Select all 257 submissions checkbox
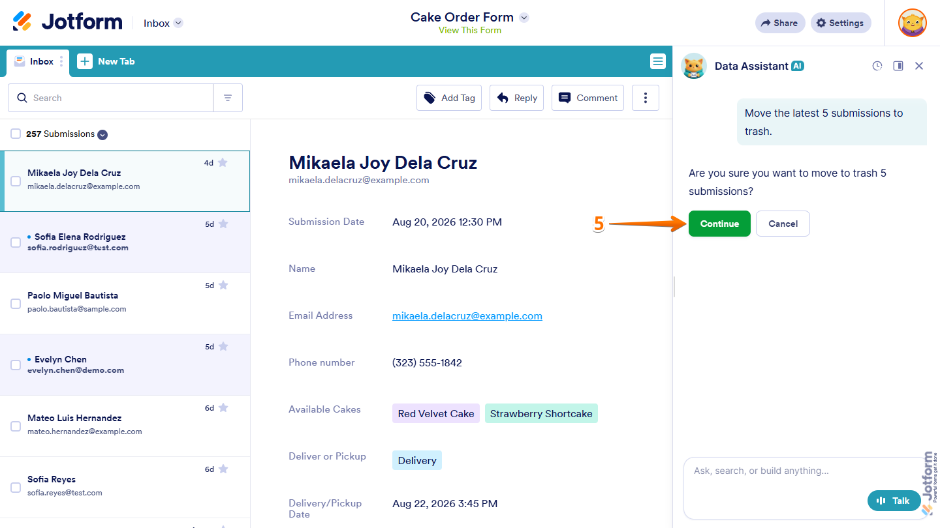 click(x=16, y=134)
